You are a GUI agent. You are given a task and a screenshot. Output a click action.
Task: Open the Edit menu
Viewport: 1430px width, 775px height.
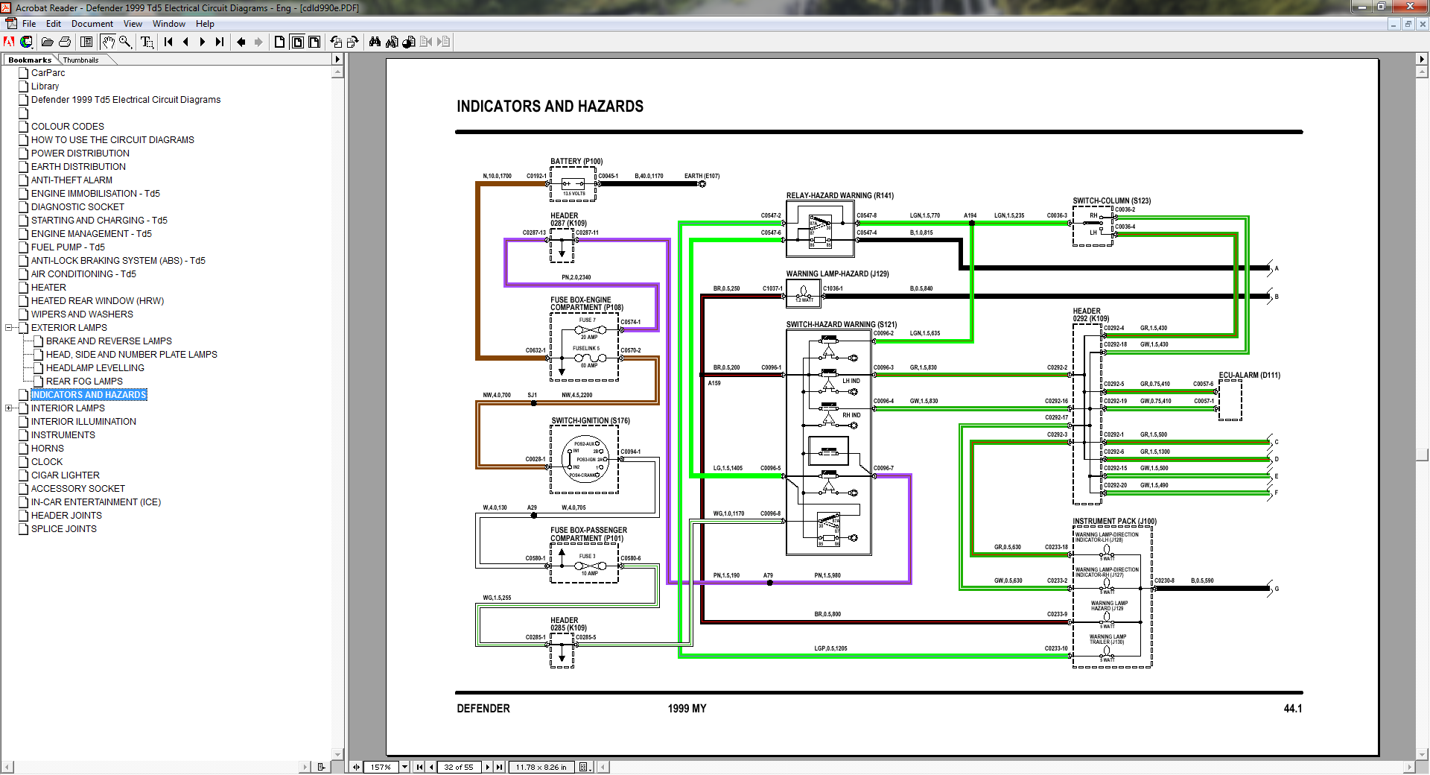(54, 24)
